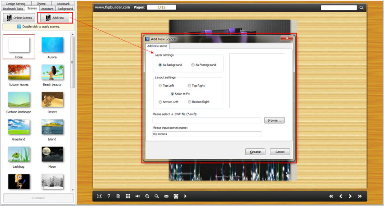
Task: Select the Bottom Right layout radio
Action: point(190,102)
